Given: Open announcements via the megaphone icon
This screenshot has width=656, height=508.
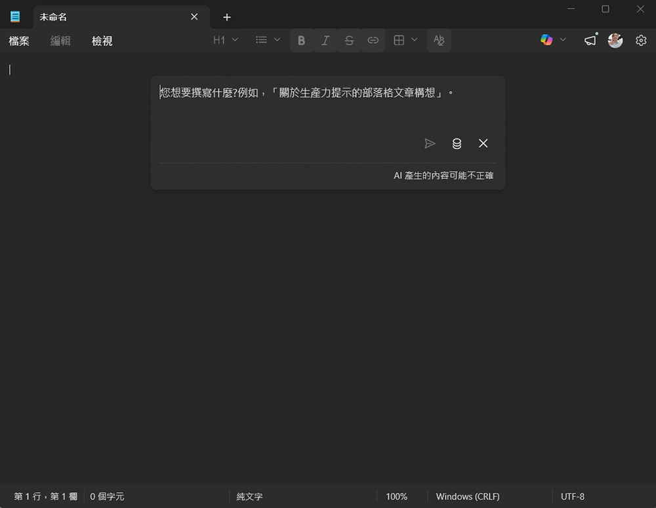Looking at the screenshot, I should [x=589, y=40].
